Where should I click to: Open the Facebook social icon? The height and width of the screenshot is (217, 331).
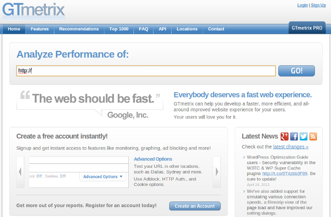pos(294,136)
